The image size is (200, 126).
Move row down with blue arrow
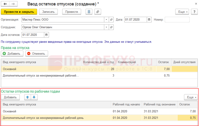point(34,97)
